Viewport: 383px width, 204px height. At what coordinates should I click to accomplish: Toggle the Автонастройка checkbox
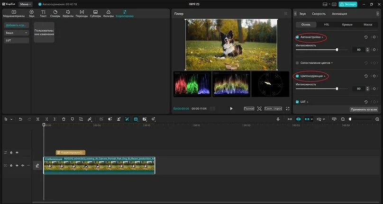297,37
